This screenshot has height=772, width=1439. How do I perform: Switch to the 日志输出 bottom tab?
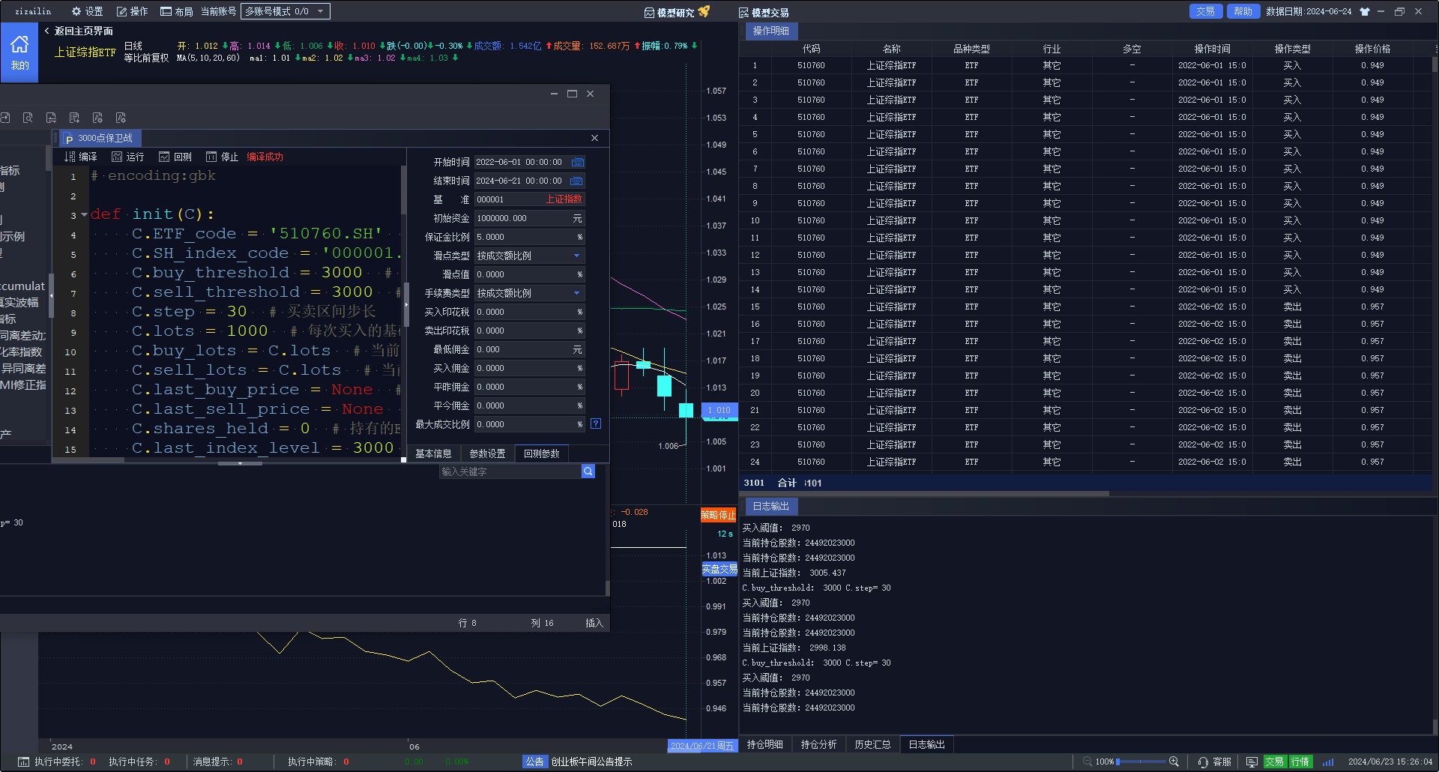point(926,744)
